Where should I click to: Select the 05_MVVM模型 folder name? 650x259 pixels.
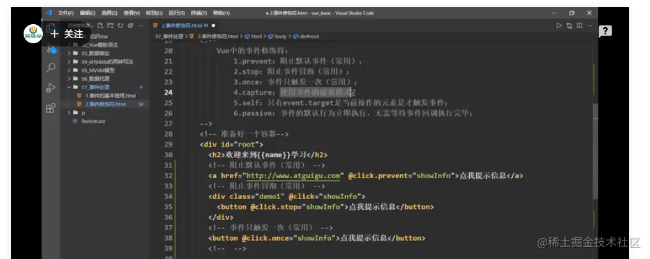click(x=98, y=70)
